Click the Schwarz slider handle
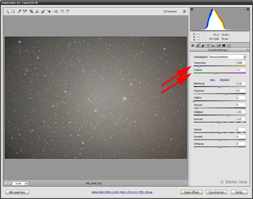The width and height of the screenshot is (253, 199). click(x=196, y=108)
